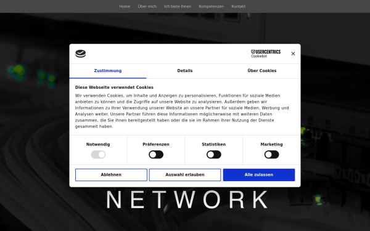Enable the Marketing cookie switch
Viewport: 370px width, 231px height.
click(x=271, y=155)
